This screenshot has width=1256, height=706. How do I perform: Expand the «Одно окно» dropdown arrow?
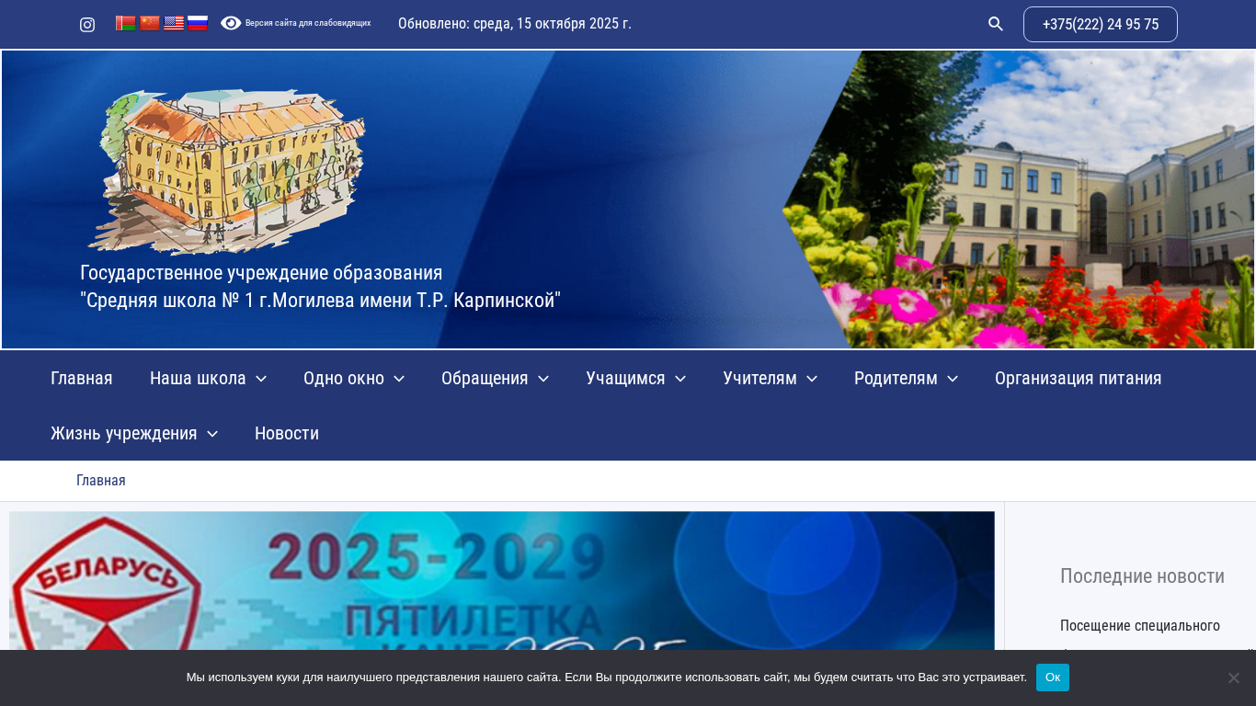click(399, 379)
